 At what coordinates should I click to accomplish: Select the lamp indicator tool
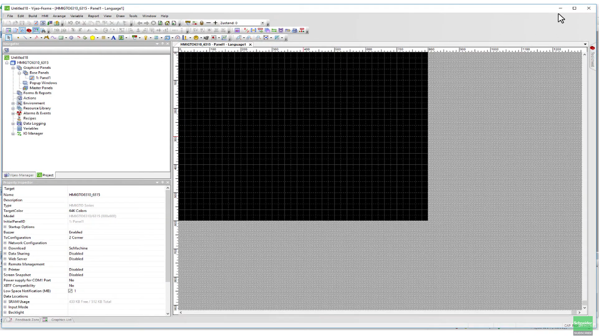pos(145,37)
